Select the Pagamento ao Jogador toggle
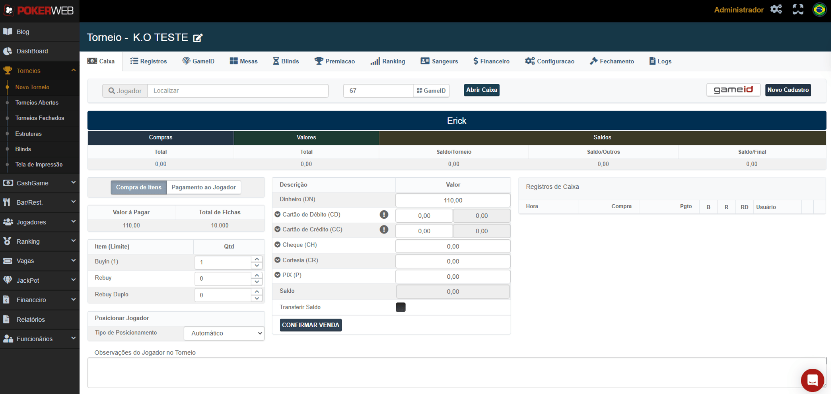831x394 pixels. click(x=203, y=187)
